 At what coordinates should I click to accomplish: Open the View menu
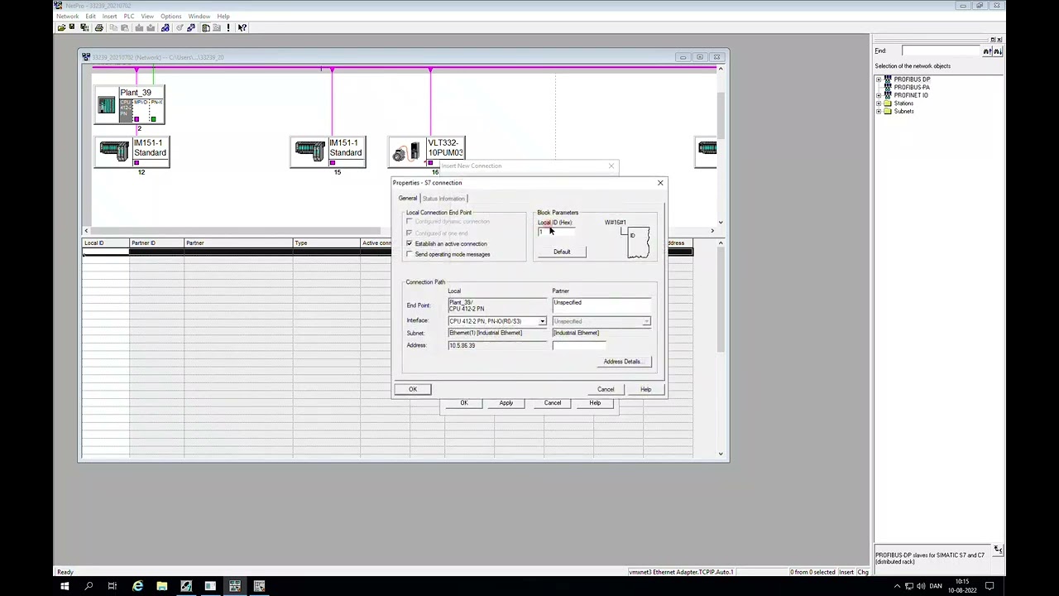[x=147, y=17]
